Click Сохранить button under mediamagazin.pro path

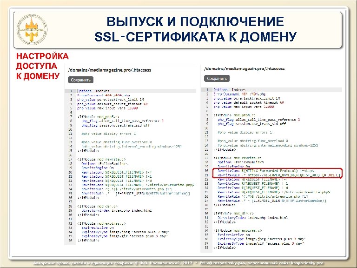coord(217,79)
